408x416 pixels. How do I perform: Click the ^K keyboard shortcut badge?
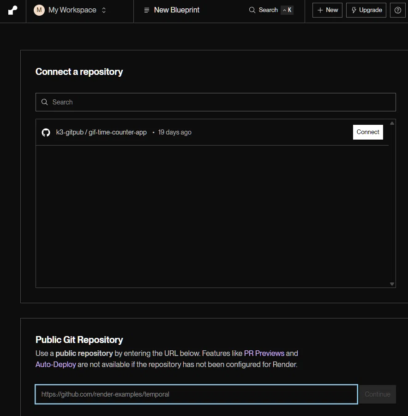coord(287,10)
